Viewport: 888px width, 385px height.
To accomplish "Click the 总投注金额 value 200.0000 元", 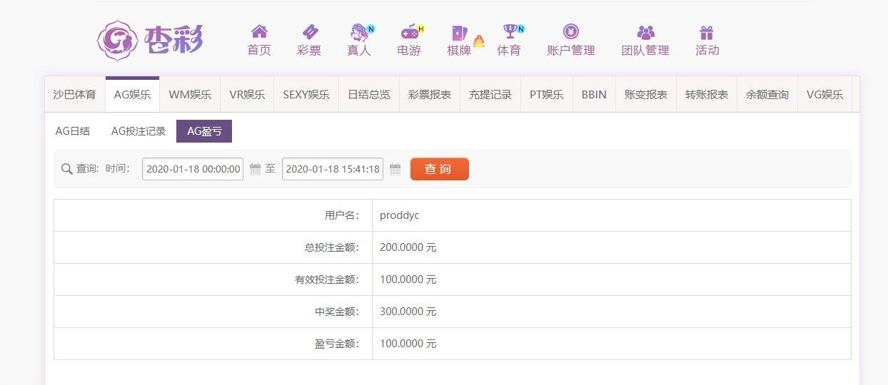I will [x=408, y=247].
